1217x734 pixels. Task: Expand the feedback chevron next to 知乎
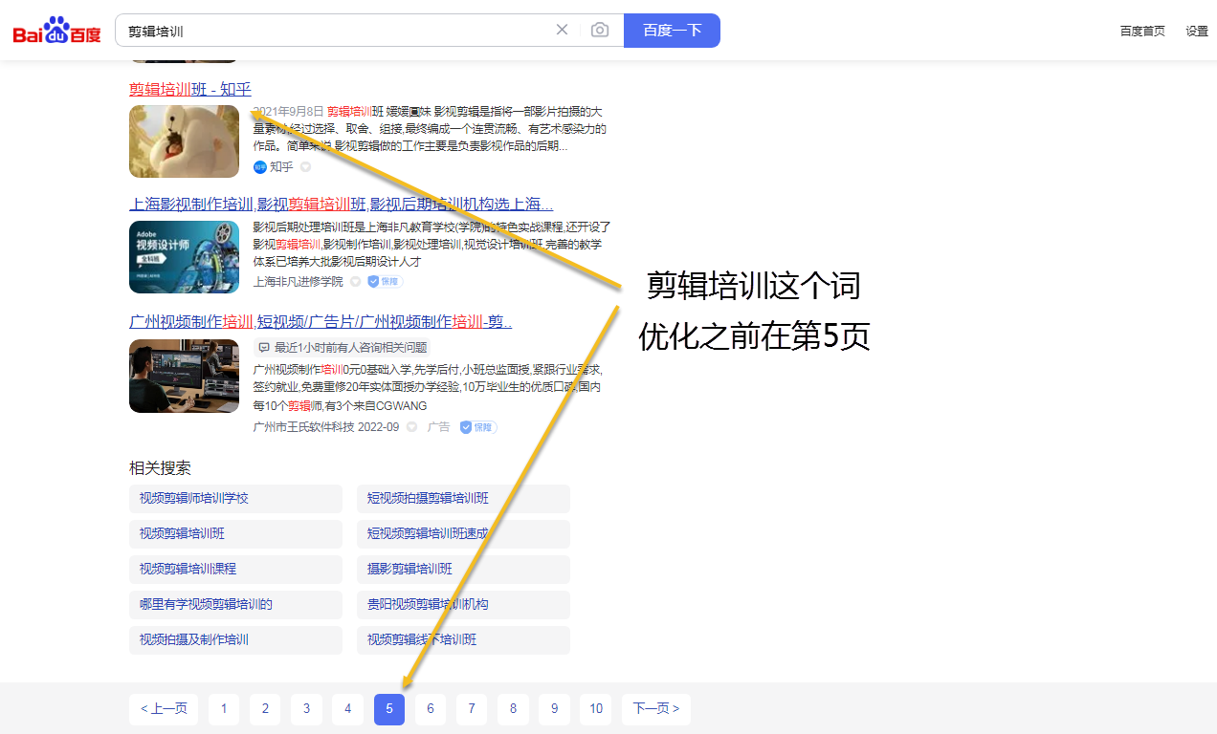305,165
